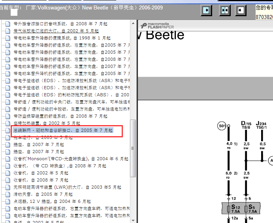Open 座椅加热装置, 自 2002 年 5 月起
The image size is (273, 223).
click(x=47, y=123)
